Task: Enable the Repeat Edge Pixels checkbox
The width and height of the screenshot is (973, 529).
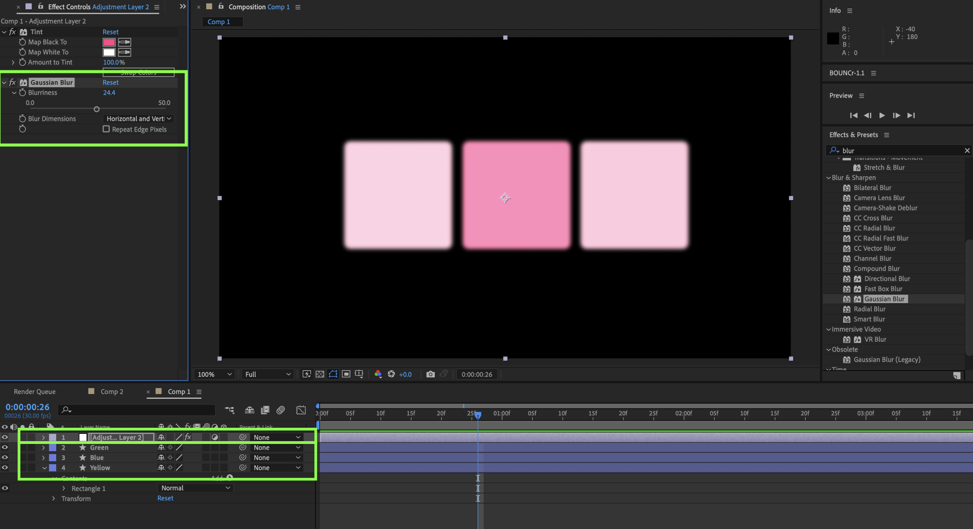Action: [106, 129]
